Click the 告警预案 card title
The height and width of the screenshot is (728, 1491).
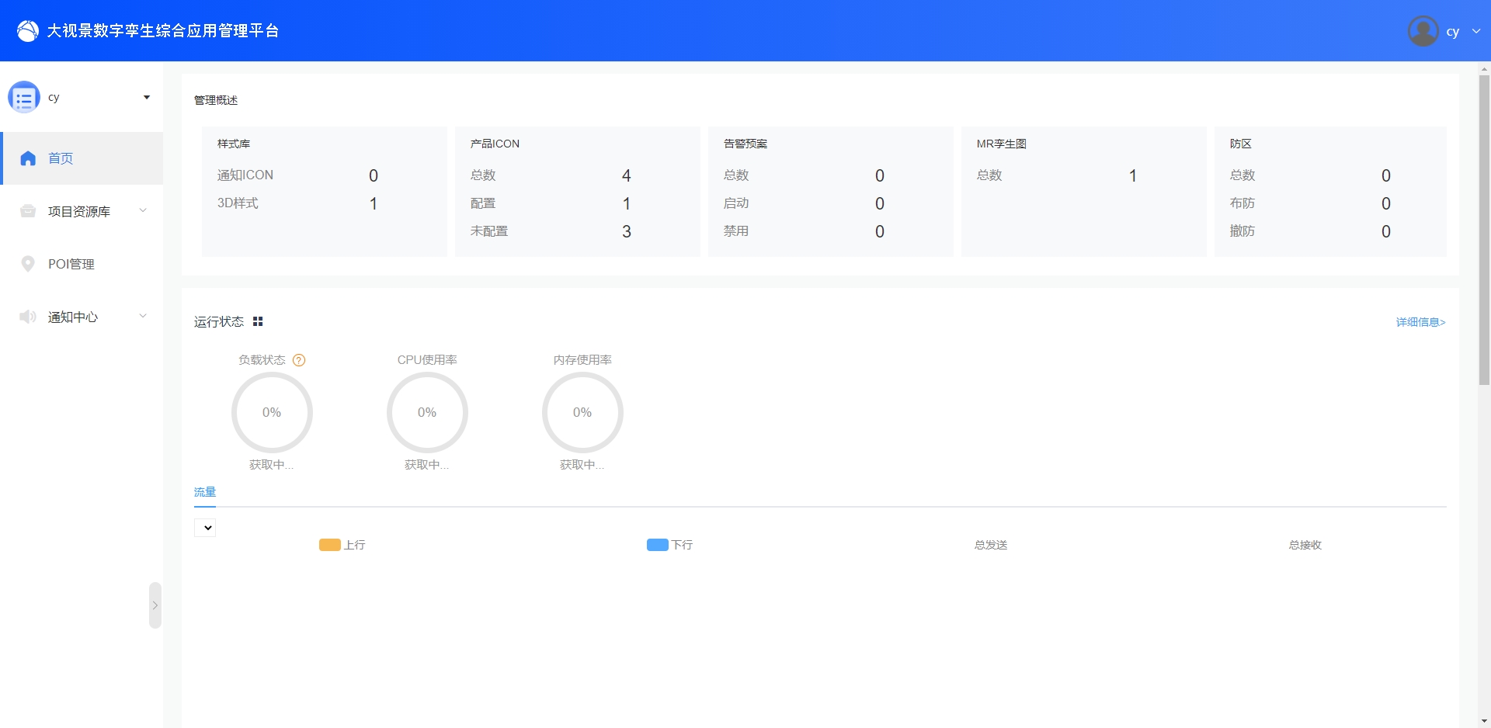coord(745,144)
